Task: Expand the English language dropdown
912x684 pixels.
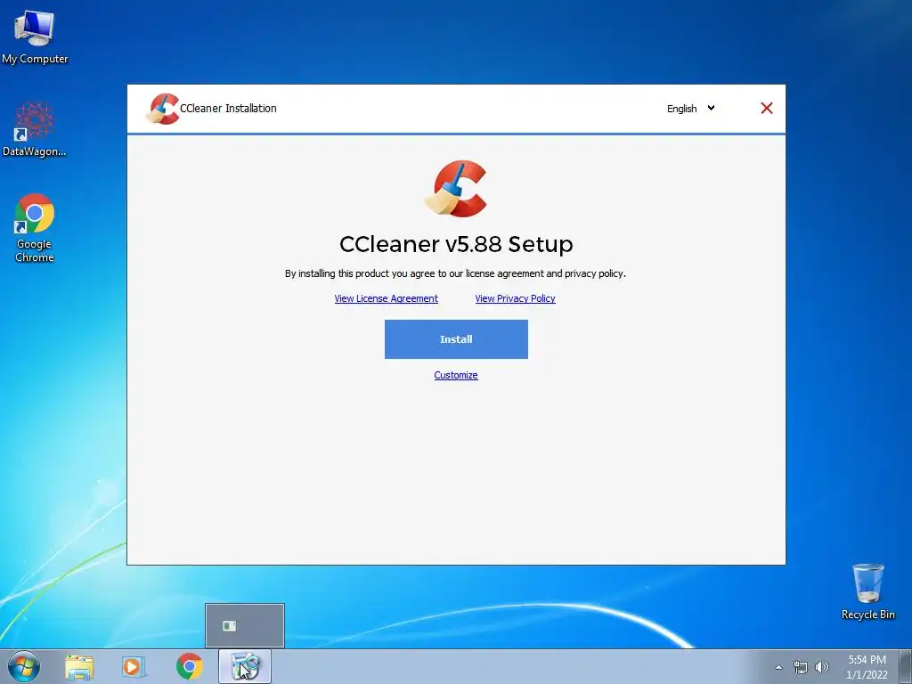Action: [x=691, y=108]
